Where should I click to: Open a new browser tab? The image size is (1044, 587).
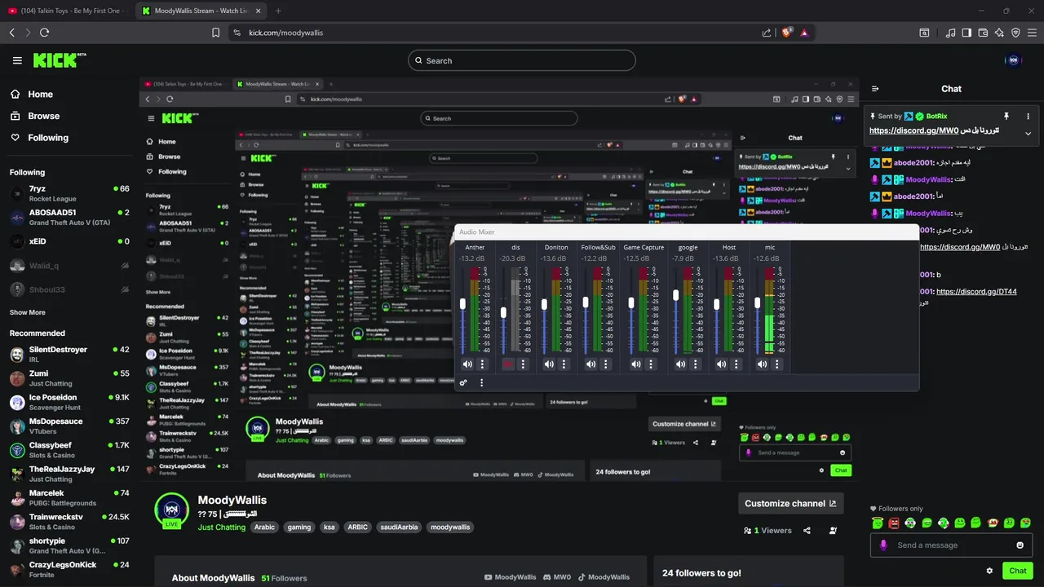[x=278, y=11]
